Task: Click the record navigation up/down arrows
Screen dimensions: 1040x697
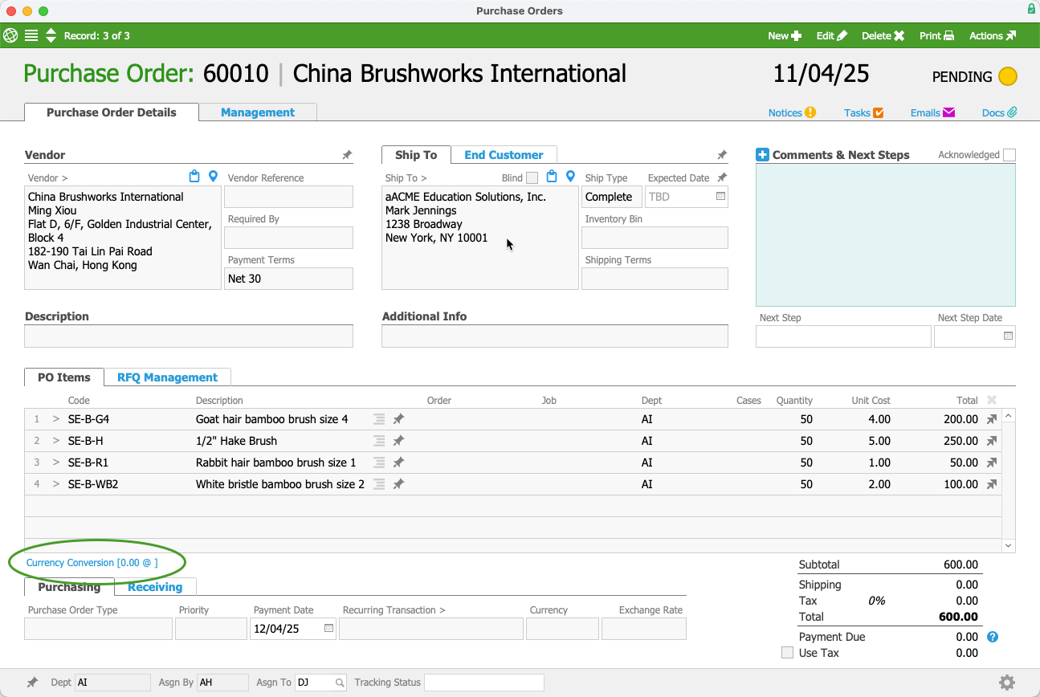Action: [x=51, y=35]
